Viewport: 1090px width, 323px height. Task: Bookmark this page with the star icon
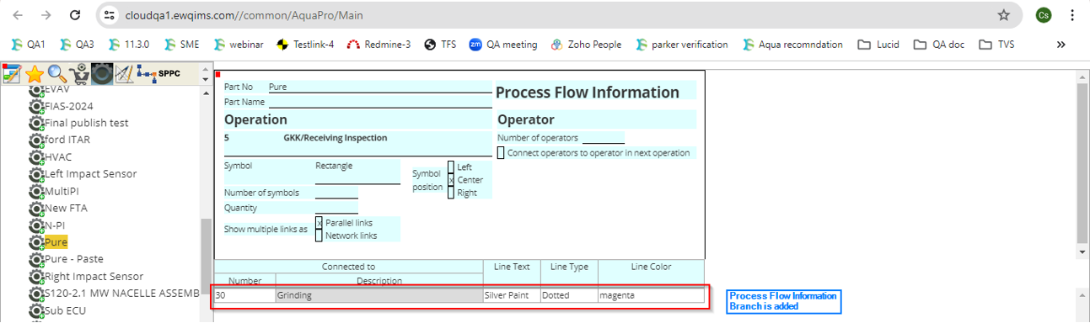(1003, 15)
